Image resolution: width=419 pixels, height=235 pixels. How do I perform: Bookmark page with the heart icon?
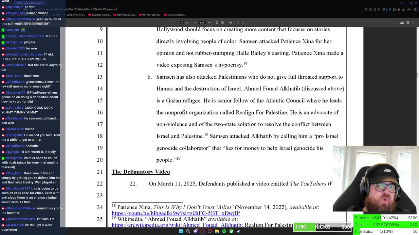tap(384, 9)
